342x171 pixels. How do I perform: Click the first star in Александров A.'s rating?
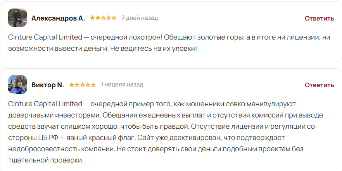click(x=92, y=18)
